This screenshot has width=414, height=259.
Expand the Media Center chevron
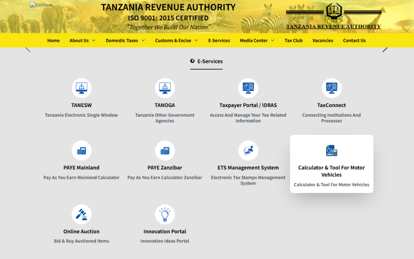click(273, 40)
